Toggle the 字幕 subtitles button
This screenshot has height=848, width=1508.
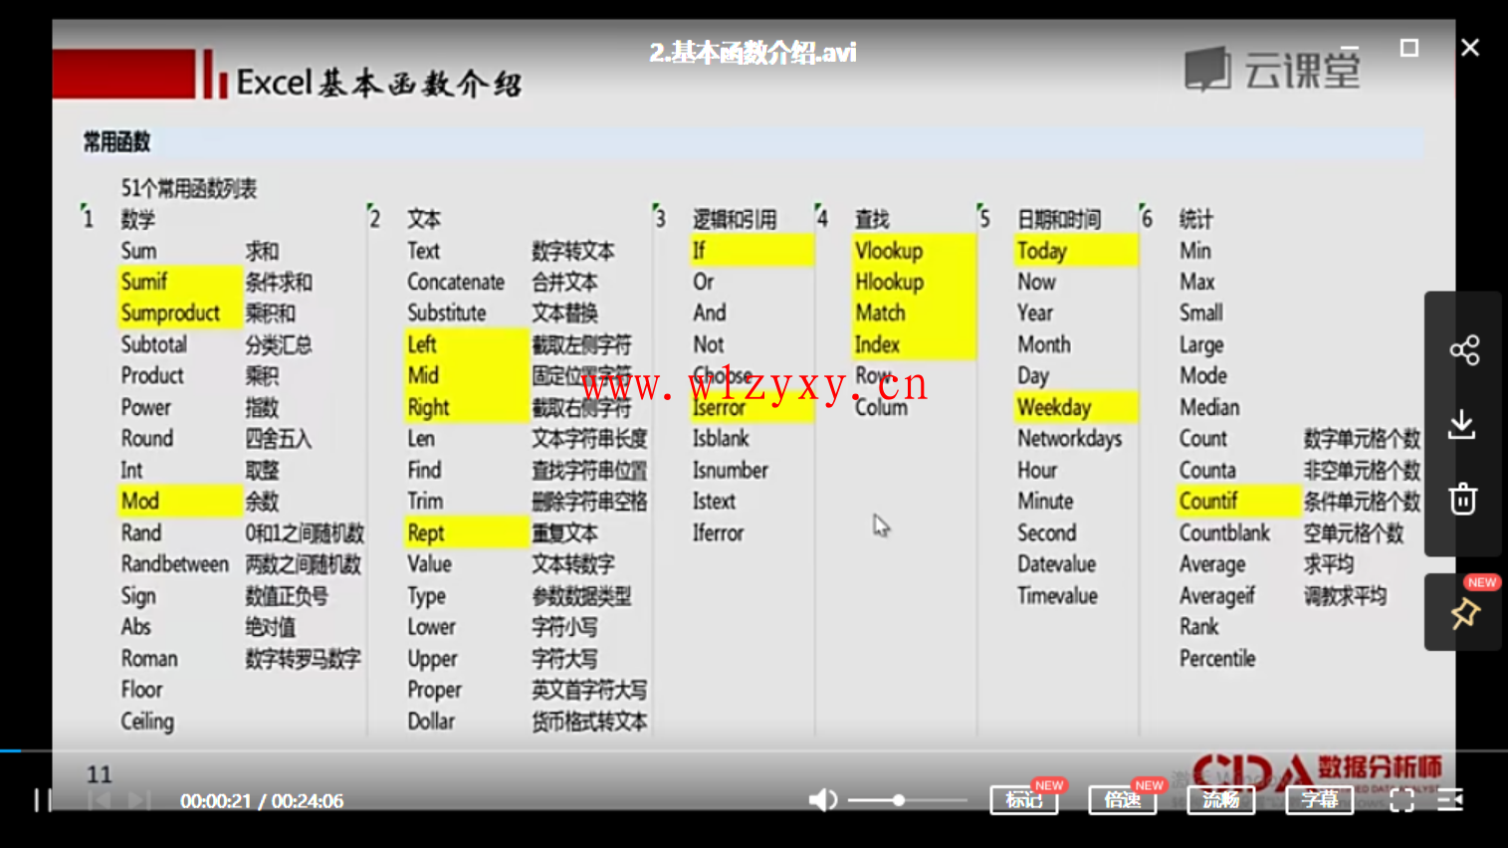coord(1319,800)
